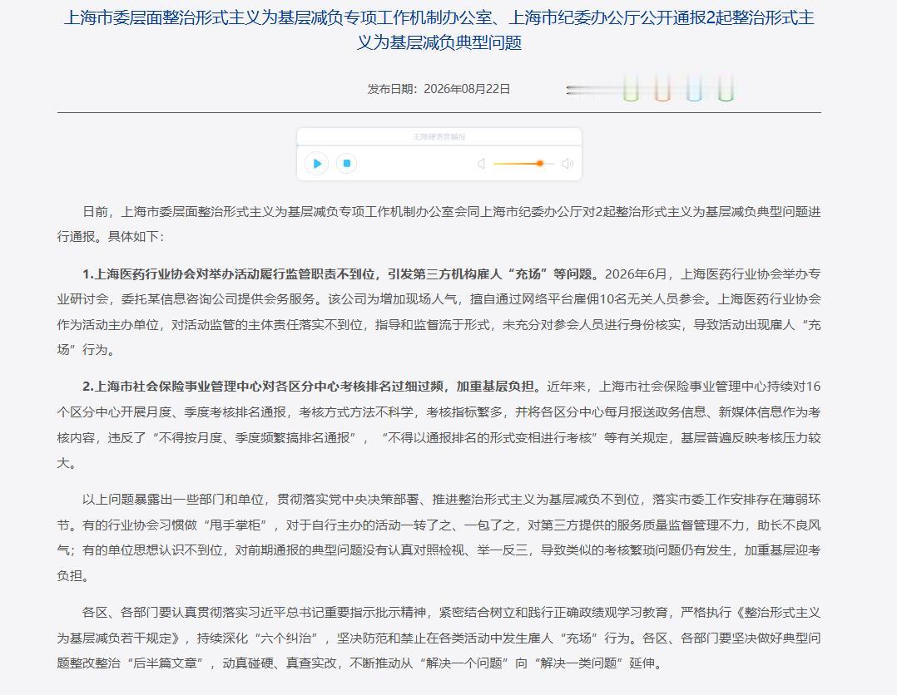Start the audio reading with the play button
897x695 pixels.
[316, 164]
